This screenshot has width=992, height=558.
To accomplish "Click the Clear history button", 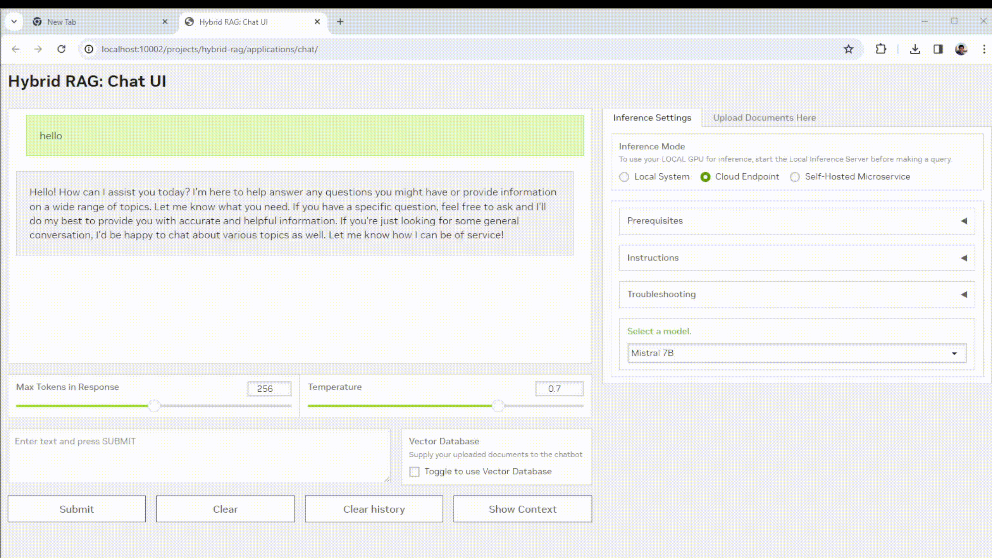I will (374, 509).
